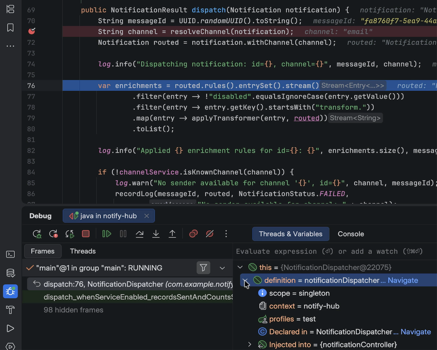Open the thread selector dropdown chevron

(222, 268)
